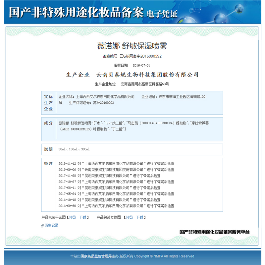Select the 2019-11-12 inspection remark entry
Viewport: 265px width, 265px height.
click(116, 164)
